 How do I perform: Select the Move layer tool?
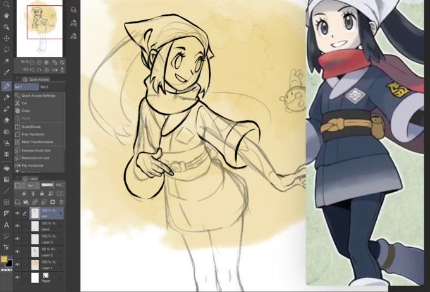pyautogui.click(x=6, y=38)
